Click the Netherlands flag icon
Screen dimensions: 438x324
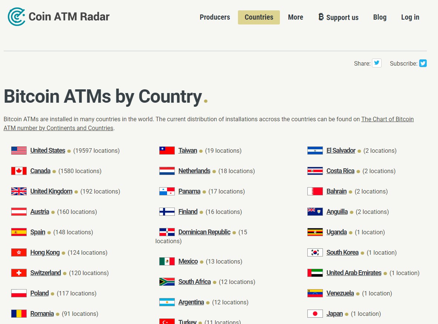(167, 171)
